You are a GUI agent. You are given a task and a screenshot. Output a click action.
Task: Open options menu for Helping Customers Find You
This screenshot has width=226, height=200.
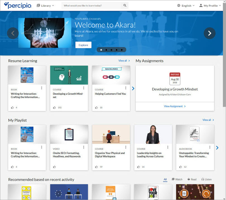tap(126, 88)
